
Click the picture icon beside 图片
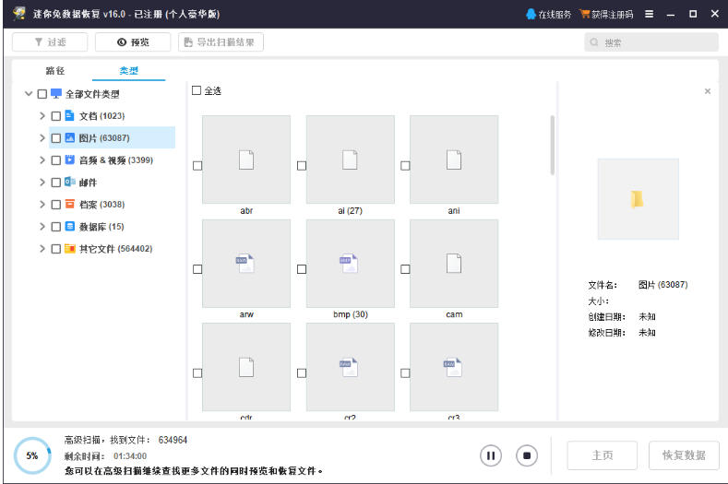point(69,137)
